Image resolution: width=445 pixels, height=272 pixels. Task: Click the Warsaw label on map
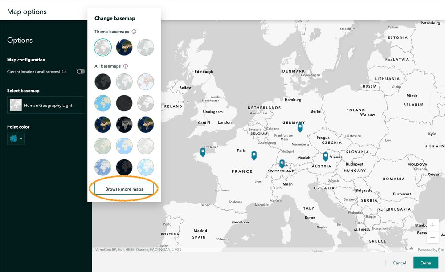pyautogui.click(x=367, y=114)
